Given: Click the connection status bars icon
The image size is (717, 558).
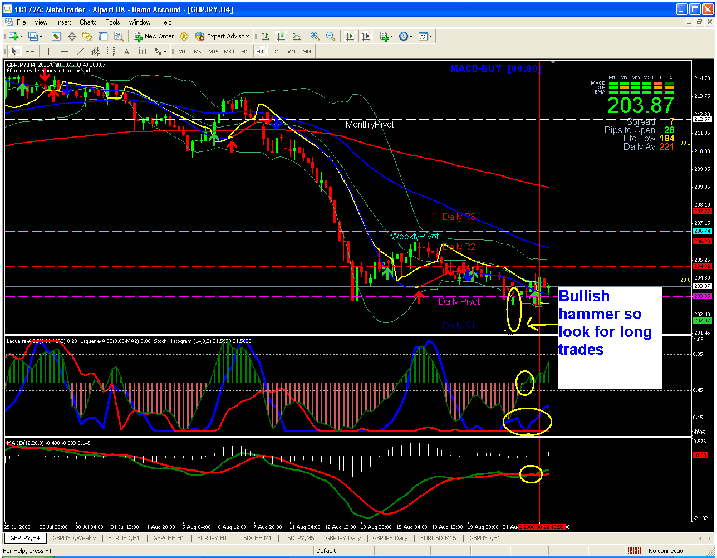Looking at the screenshot, I should click(x=634, y=551).
